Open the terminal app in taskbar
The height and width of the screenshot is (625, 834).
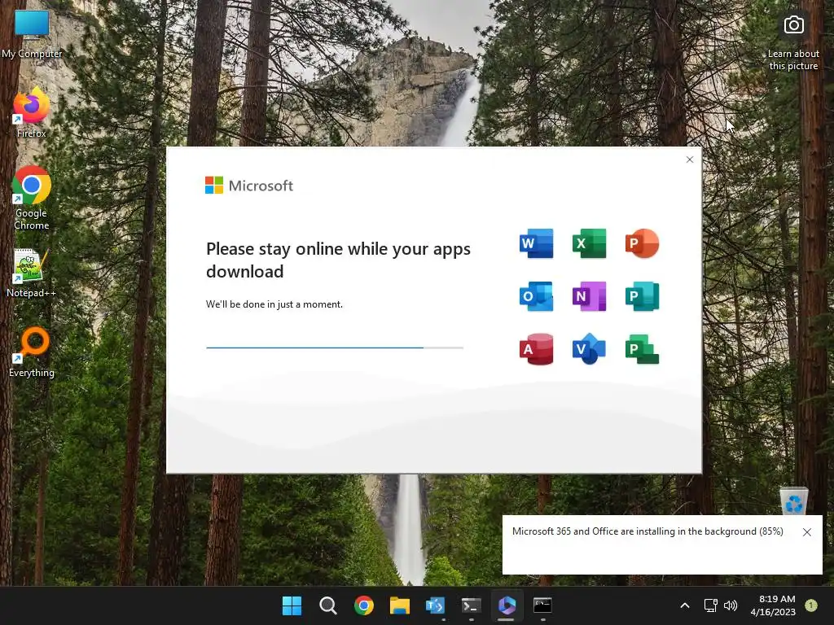pos(472,605)
